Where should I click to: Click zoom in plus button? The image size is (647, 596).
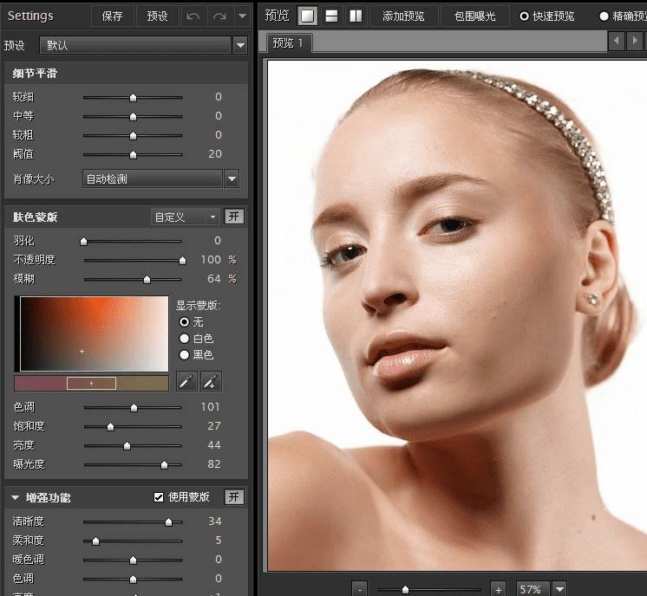coord(498,588)
